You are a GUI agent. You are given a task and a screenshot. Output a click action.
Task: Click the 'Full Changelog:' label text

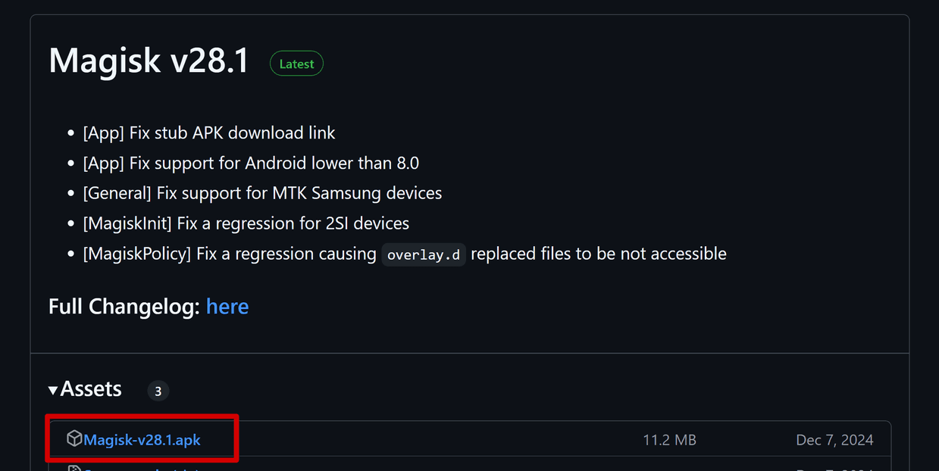124,307
